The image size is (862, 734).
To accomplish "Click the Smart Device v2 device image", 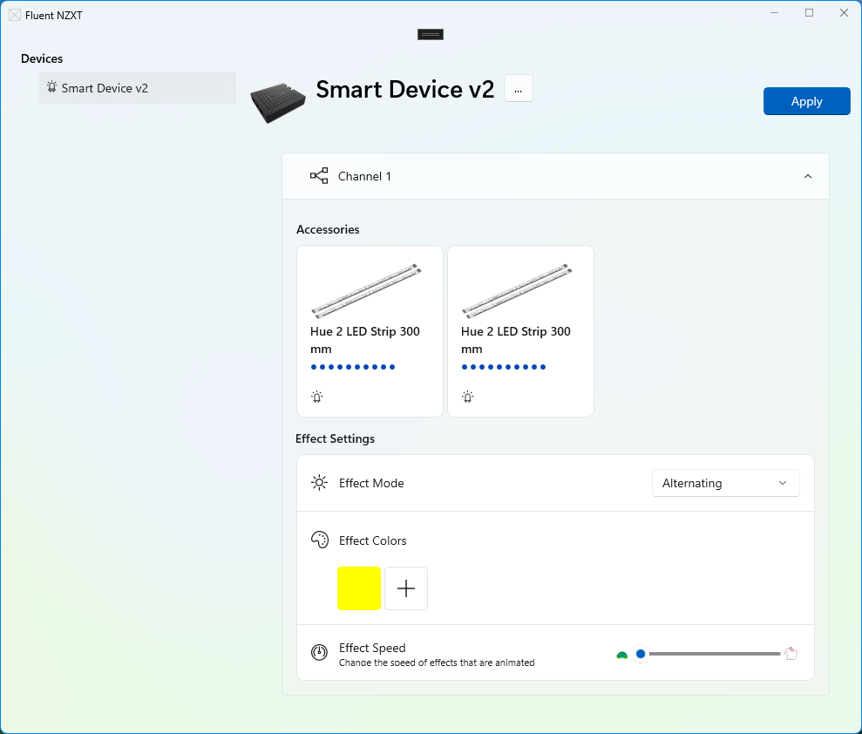I will (278, 102).
